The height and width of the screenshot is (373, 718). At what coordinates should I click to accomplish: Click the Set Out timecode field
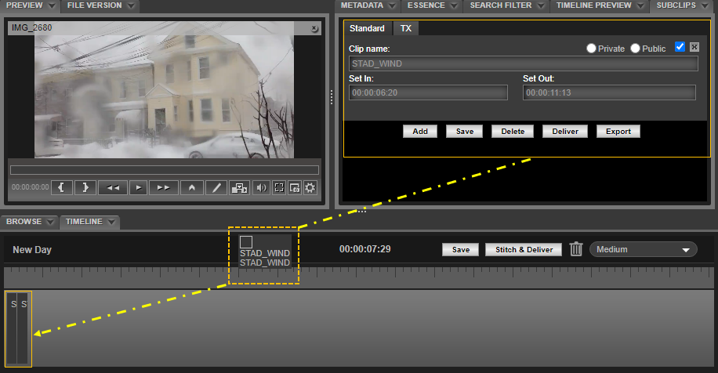(x=609, y=92)
